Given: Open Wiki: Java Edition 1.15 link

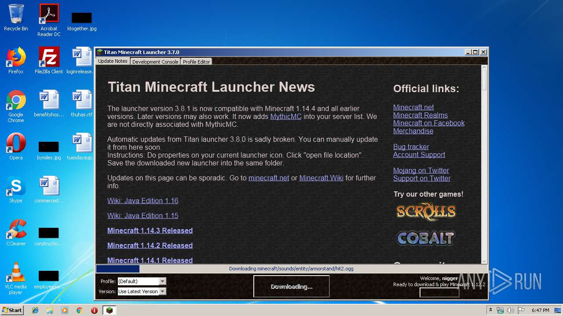Looking at the screenshot, I should [143, 215].
